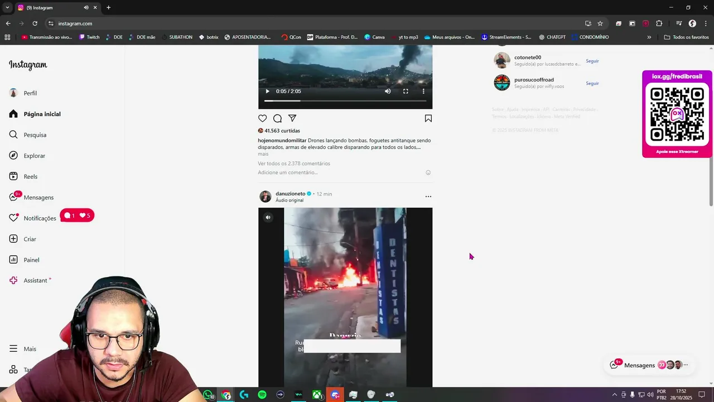The width and height of the screenshot is (714, 402).
Task: Open Mensagens in the sidebar
Action: click(31, 197)
